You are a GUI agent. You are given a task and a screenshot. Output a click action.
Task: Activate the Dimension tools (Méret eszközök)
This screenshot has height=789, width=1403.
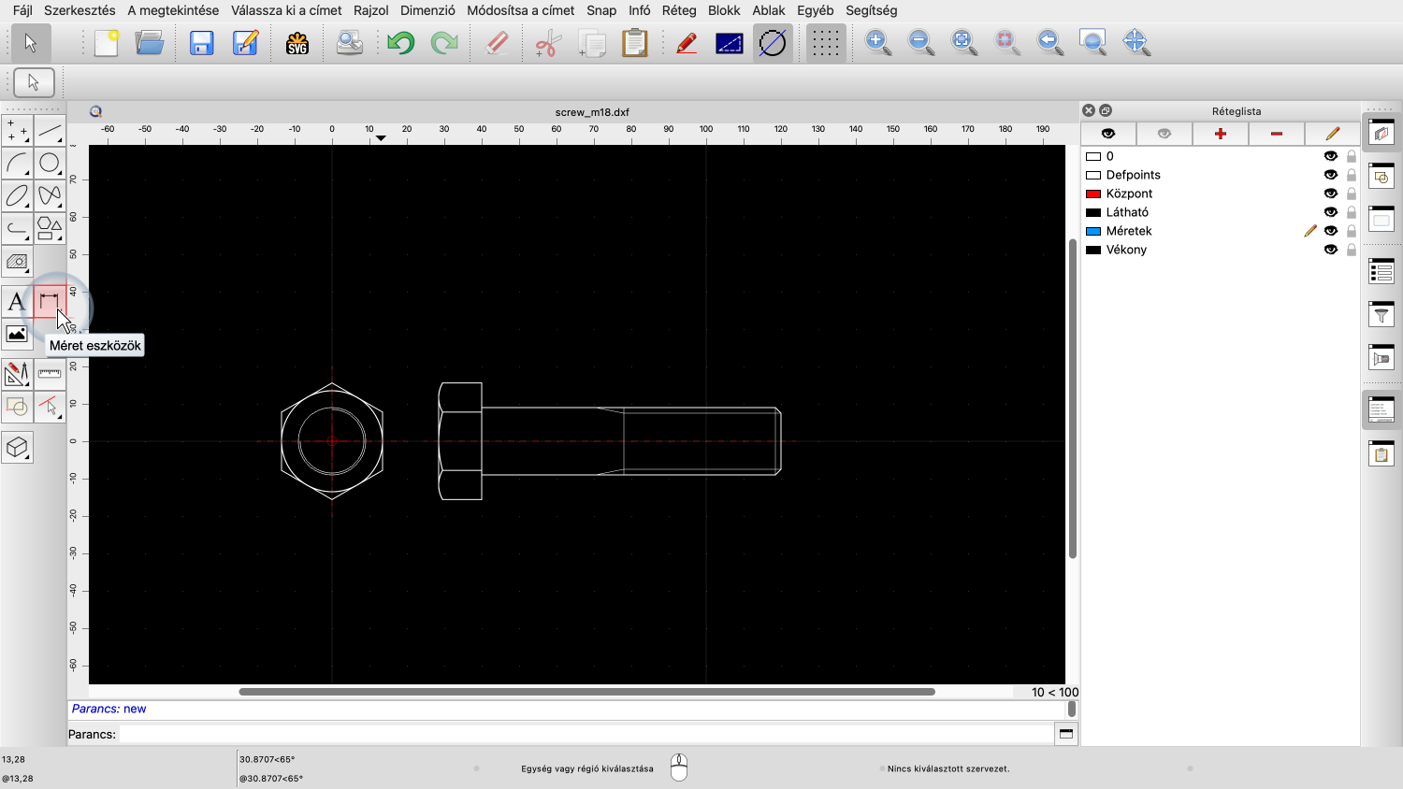(49, 301)
